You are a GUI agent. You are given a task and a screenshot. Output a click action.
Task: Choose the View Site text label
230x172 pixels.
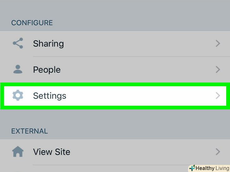pos(51,152)
